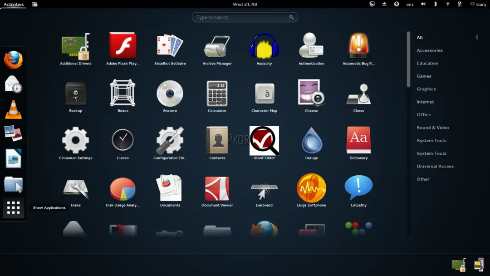
Task: Open document writer icon in dock
Action: pos(14,158)
